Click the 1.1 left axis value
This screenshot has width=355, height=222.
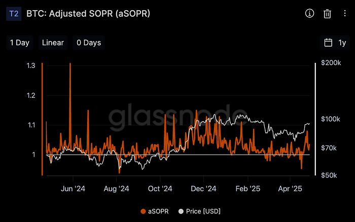[31, 125]
